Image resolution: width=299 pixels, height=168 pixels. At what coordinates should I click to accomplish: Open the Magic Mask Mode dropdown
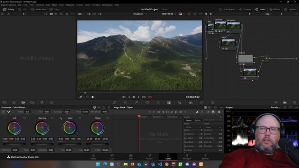(193, 127)
